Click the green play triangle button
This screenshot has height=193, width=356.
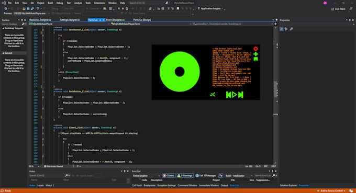click(235, 95)
